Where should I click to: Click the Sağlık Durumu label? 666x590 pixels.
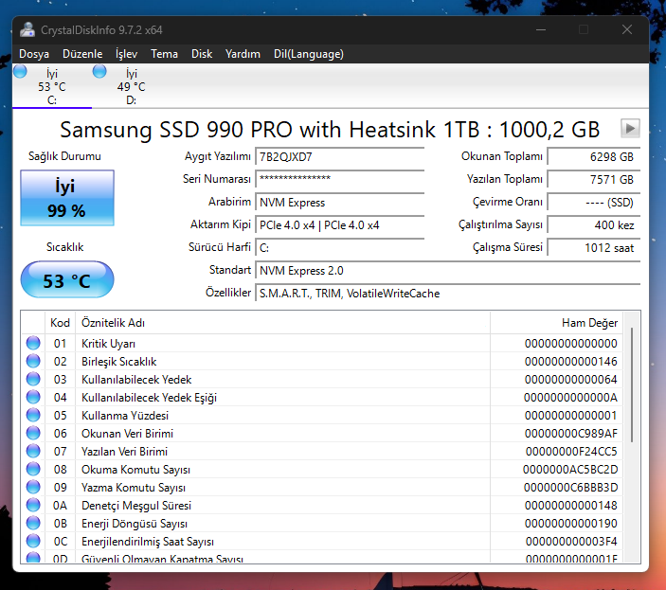pos(64,156)
